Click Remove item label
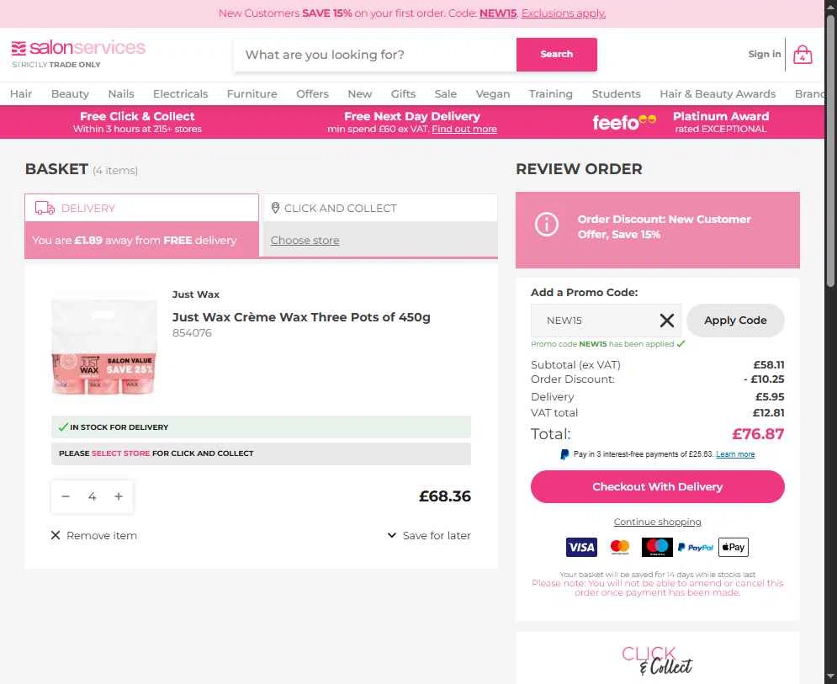The image size is (837, 684). 102,535
